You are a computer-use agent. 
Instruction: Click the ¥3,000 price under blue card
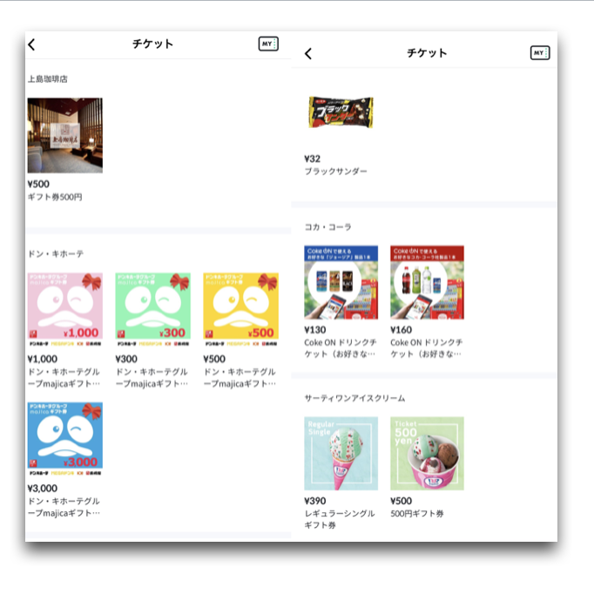click(x=43, y=489)
